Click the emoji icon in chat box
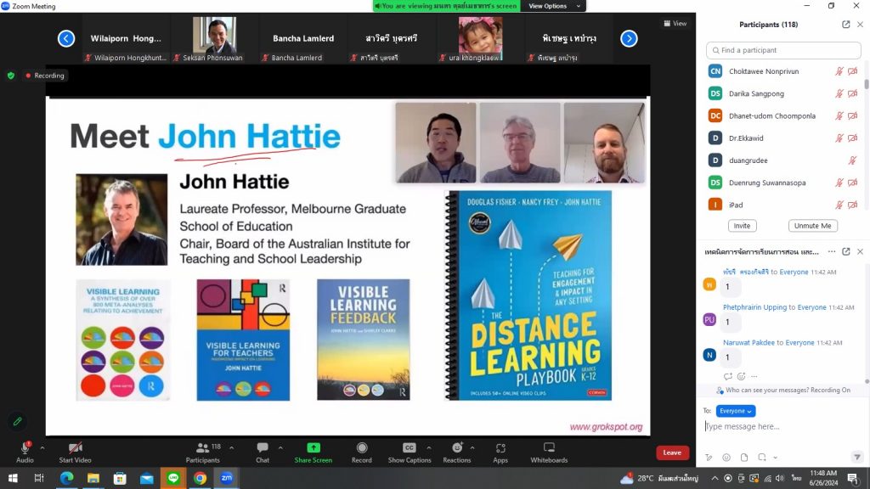This screenshot has width=870, height=489. tap(726, 457)
